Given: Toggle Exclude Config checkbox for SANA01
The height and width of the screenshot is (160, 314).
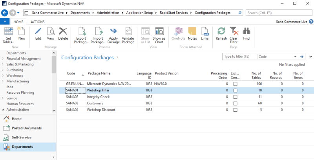Looking at the screenshot, I should (235, 91).
